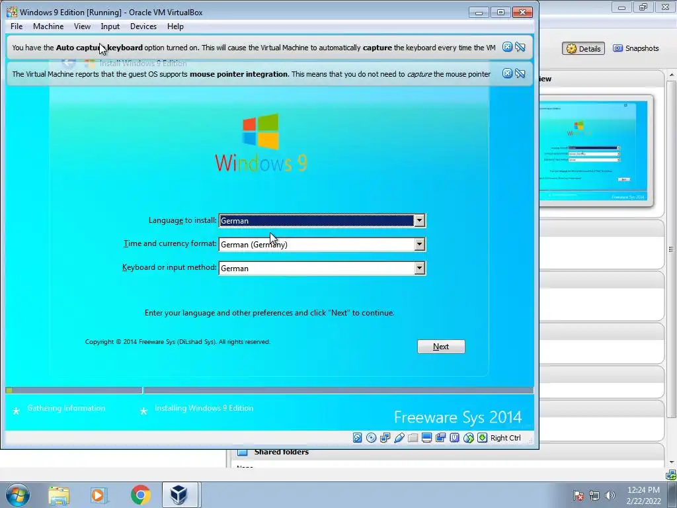Click the display monitor indicator icon
The width and height of the screenshot is (677, 508).
click(x=426, y=438)
